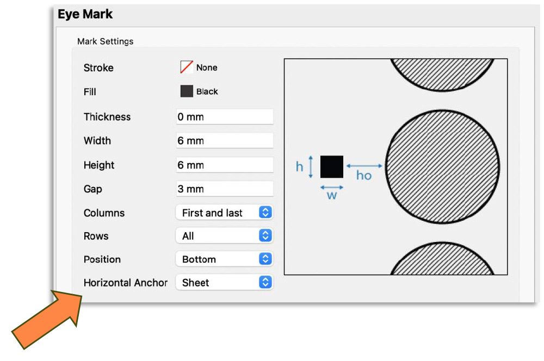Open the black Fill color swatch
Screen dimensions: 544x361
(187, 91)
